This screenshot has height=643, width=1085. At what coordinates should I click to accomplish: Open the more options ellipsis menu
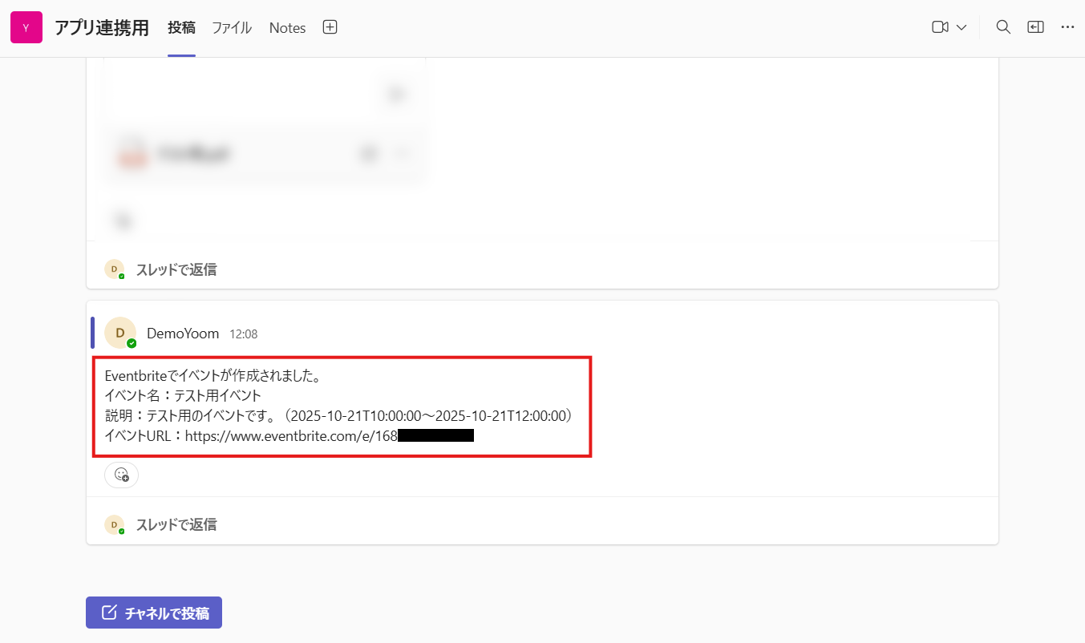(1067, 27)
